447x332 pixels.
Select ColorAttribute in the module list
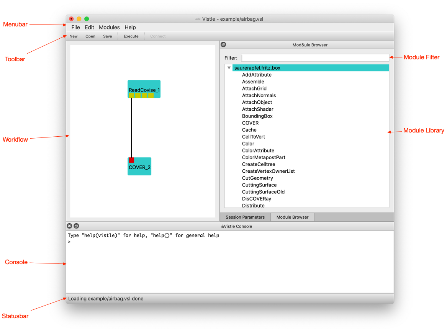pos(258,150)
